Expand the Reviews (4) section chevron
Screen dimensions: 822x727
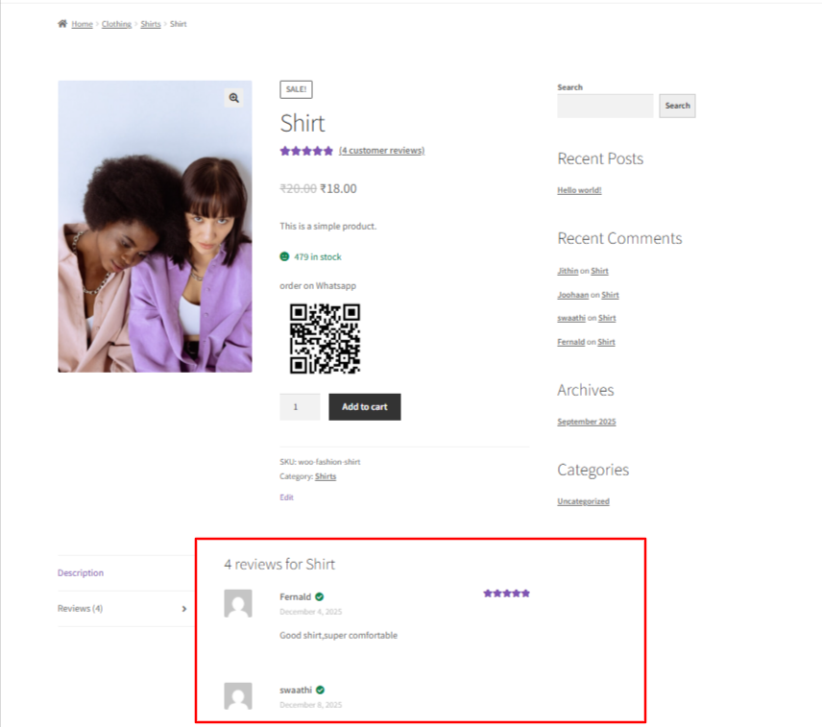[x=182, y=608]
